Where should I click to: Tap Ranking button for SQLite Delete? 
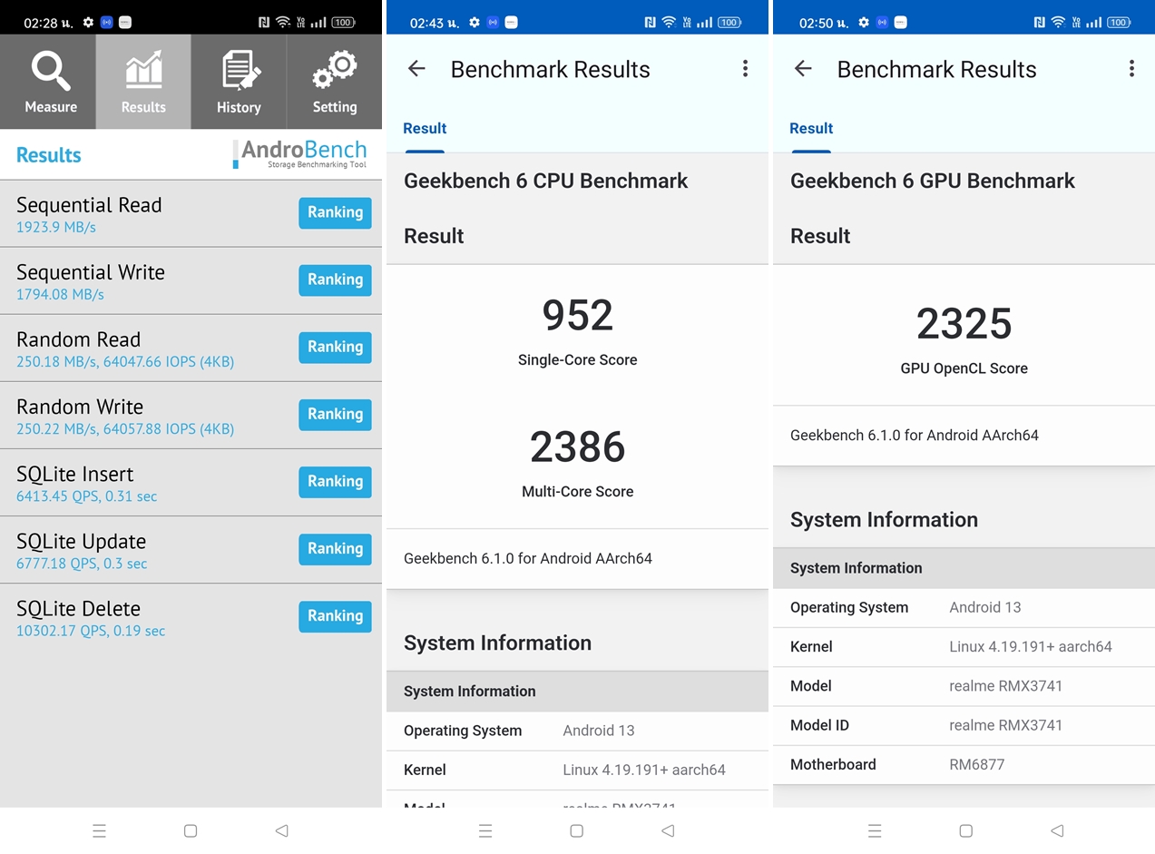[x=335, y=615]
